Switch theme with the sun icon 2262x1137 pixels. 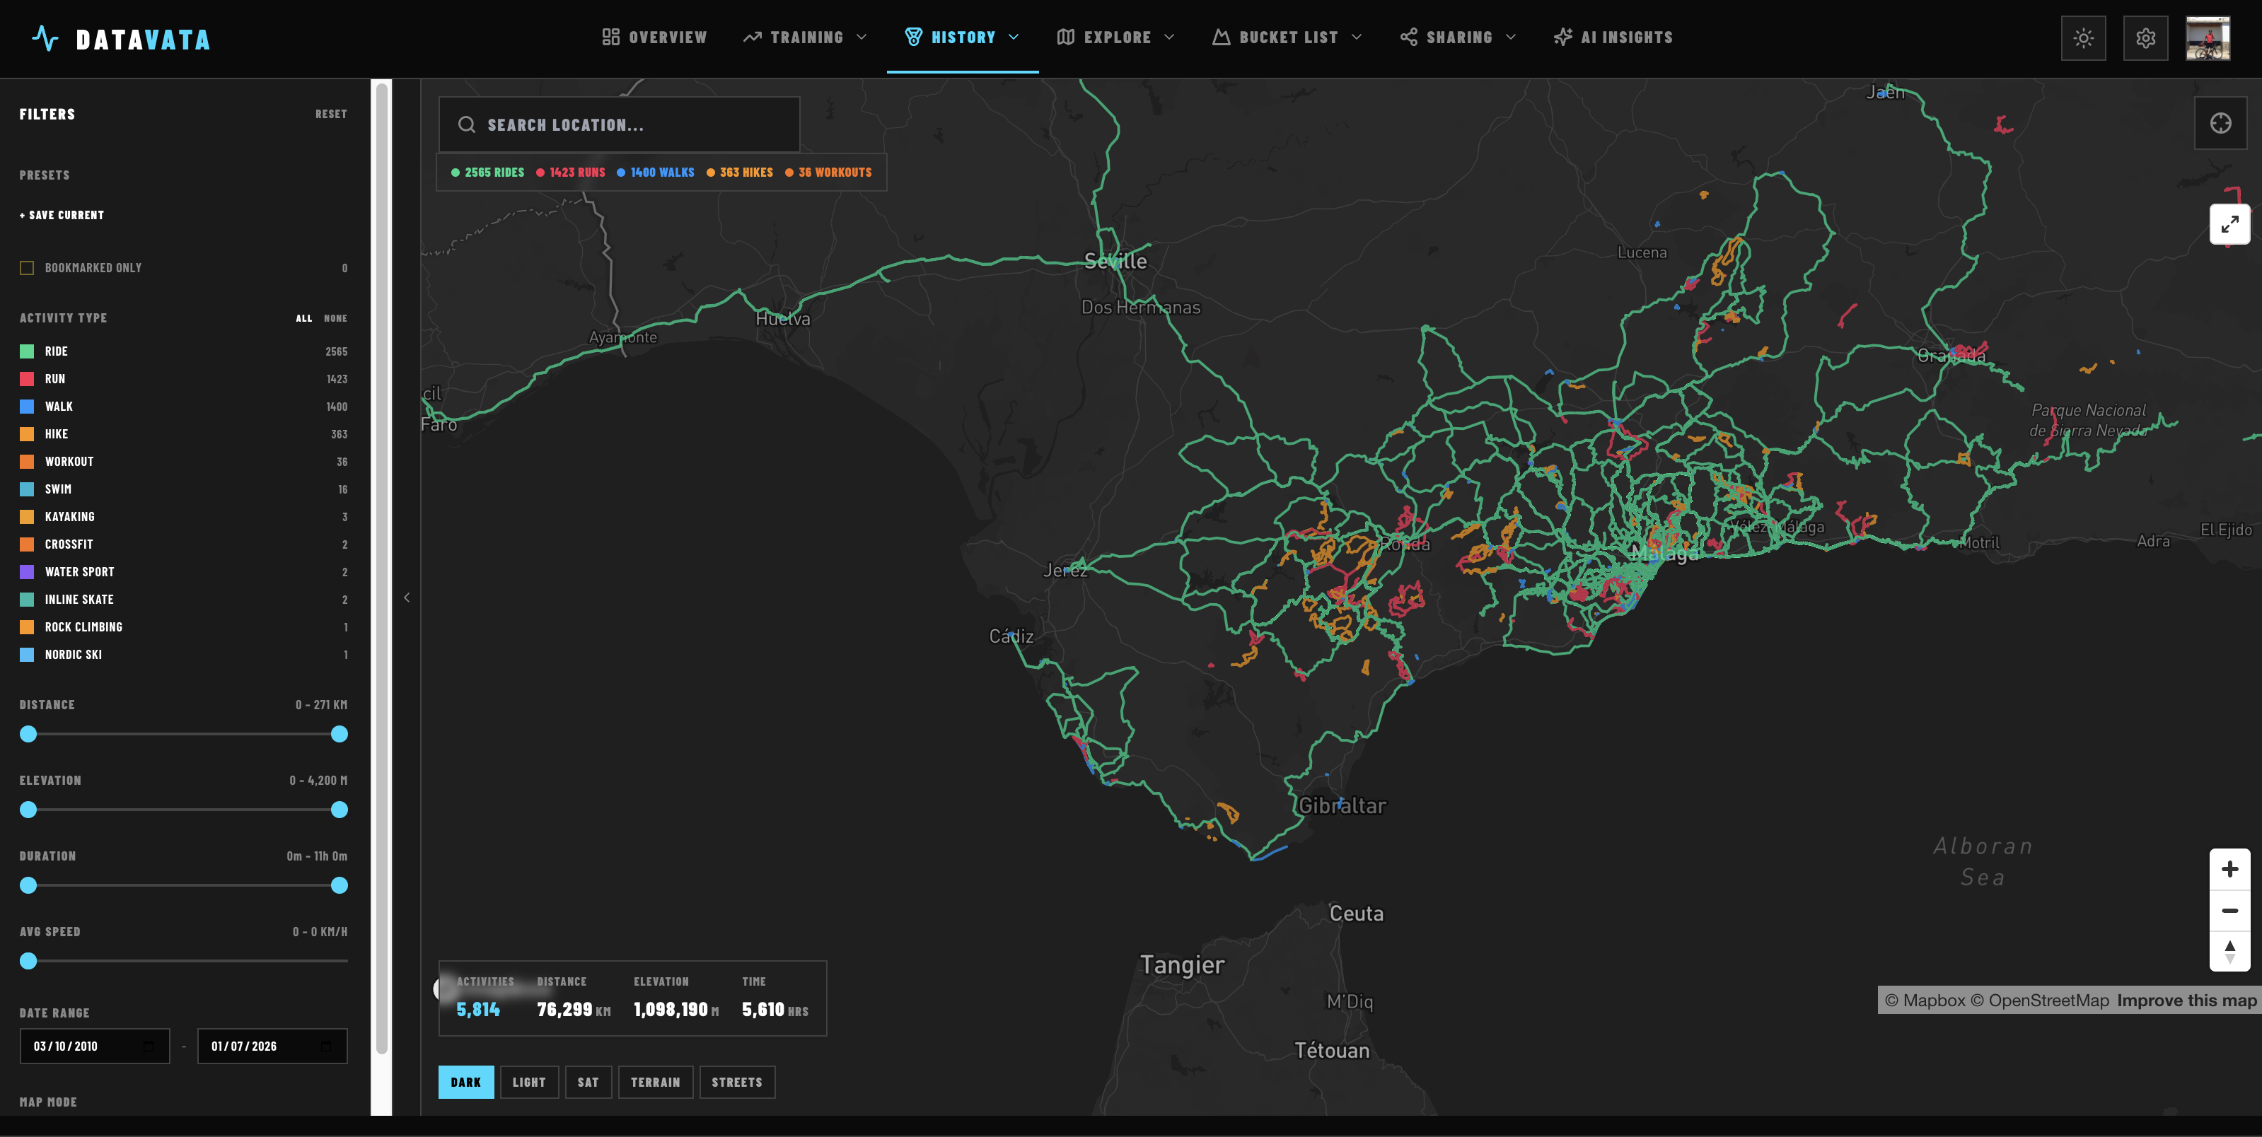coord(2083,37)
